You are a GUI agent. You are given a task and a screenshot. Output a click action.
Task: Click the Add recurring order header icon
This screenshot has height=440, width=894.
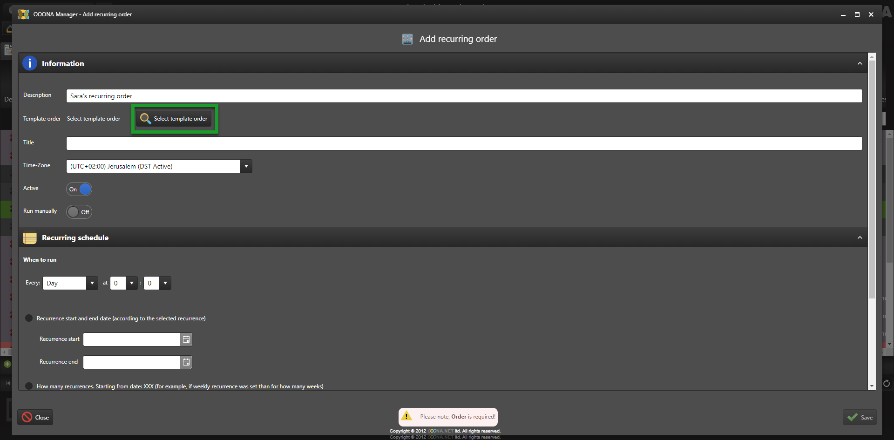[x=407, y=39]
